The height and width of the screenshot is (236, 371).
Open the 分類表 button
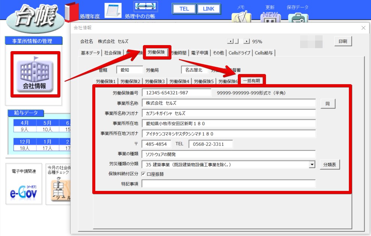(x=330, y=165)
